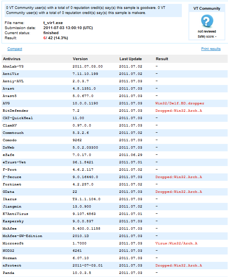
Task: Click the result ratio 6/ 42 (14.3%)
Action: coord(55,38)
